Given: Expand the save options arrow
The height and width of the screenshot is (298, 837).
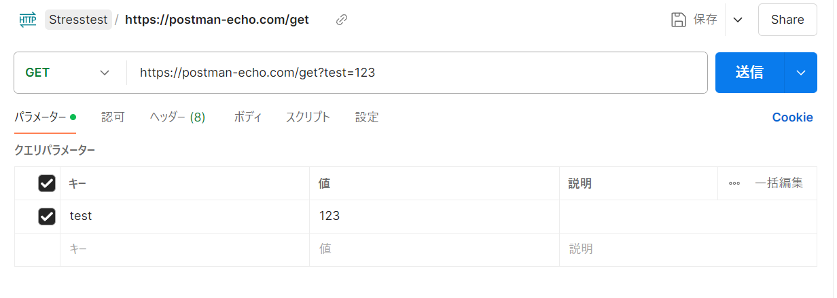Looking at the screenshot, I should (738, 20).
